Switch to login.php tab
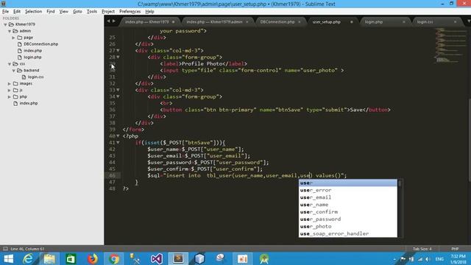Image resolution: width=471 pixels, height=265 pixels. [374, 22]
